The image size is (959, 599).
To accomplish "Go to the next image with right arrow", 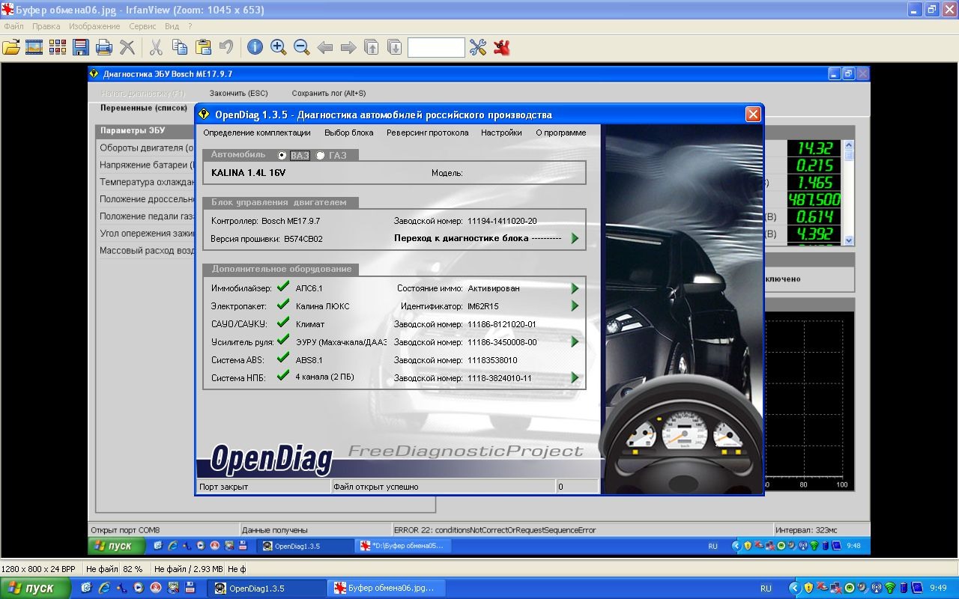I will pos(348,47).
